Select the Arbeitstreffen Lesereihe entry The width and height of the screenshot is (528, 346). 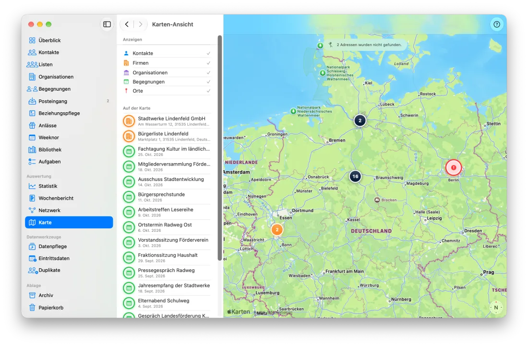167,212
